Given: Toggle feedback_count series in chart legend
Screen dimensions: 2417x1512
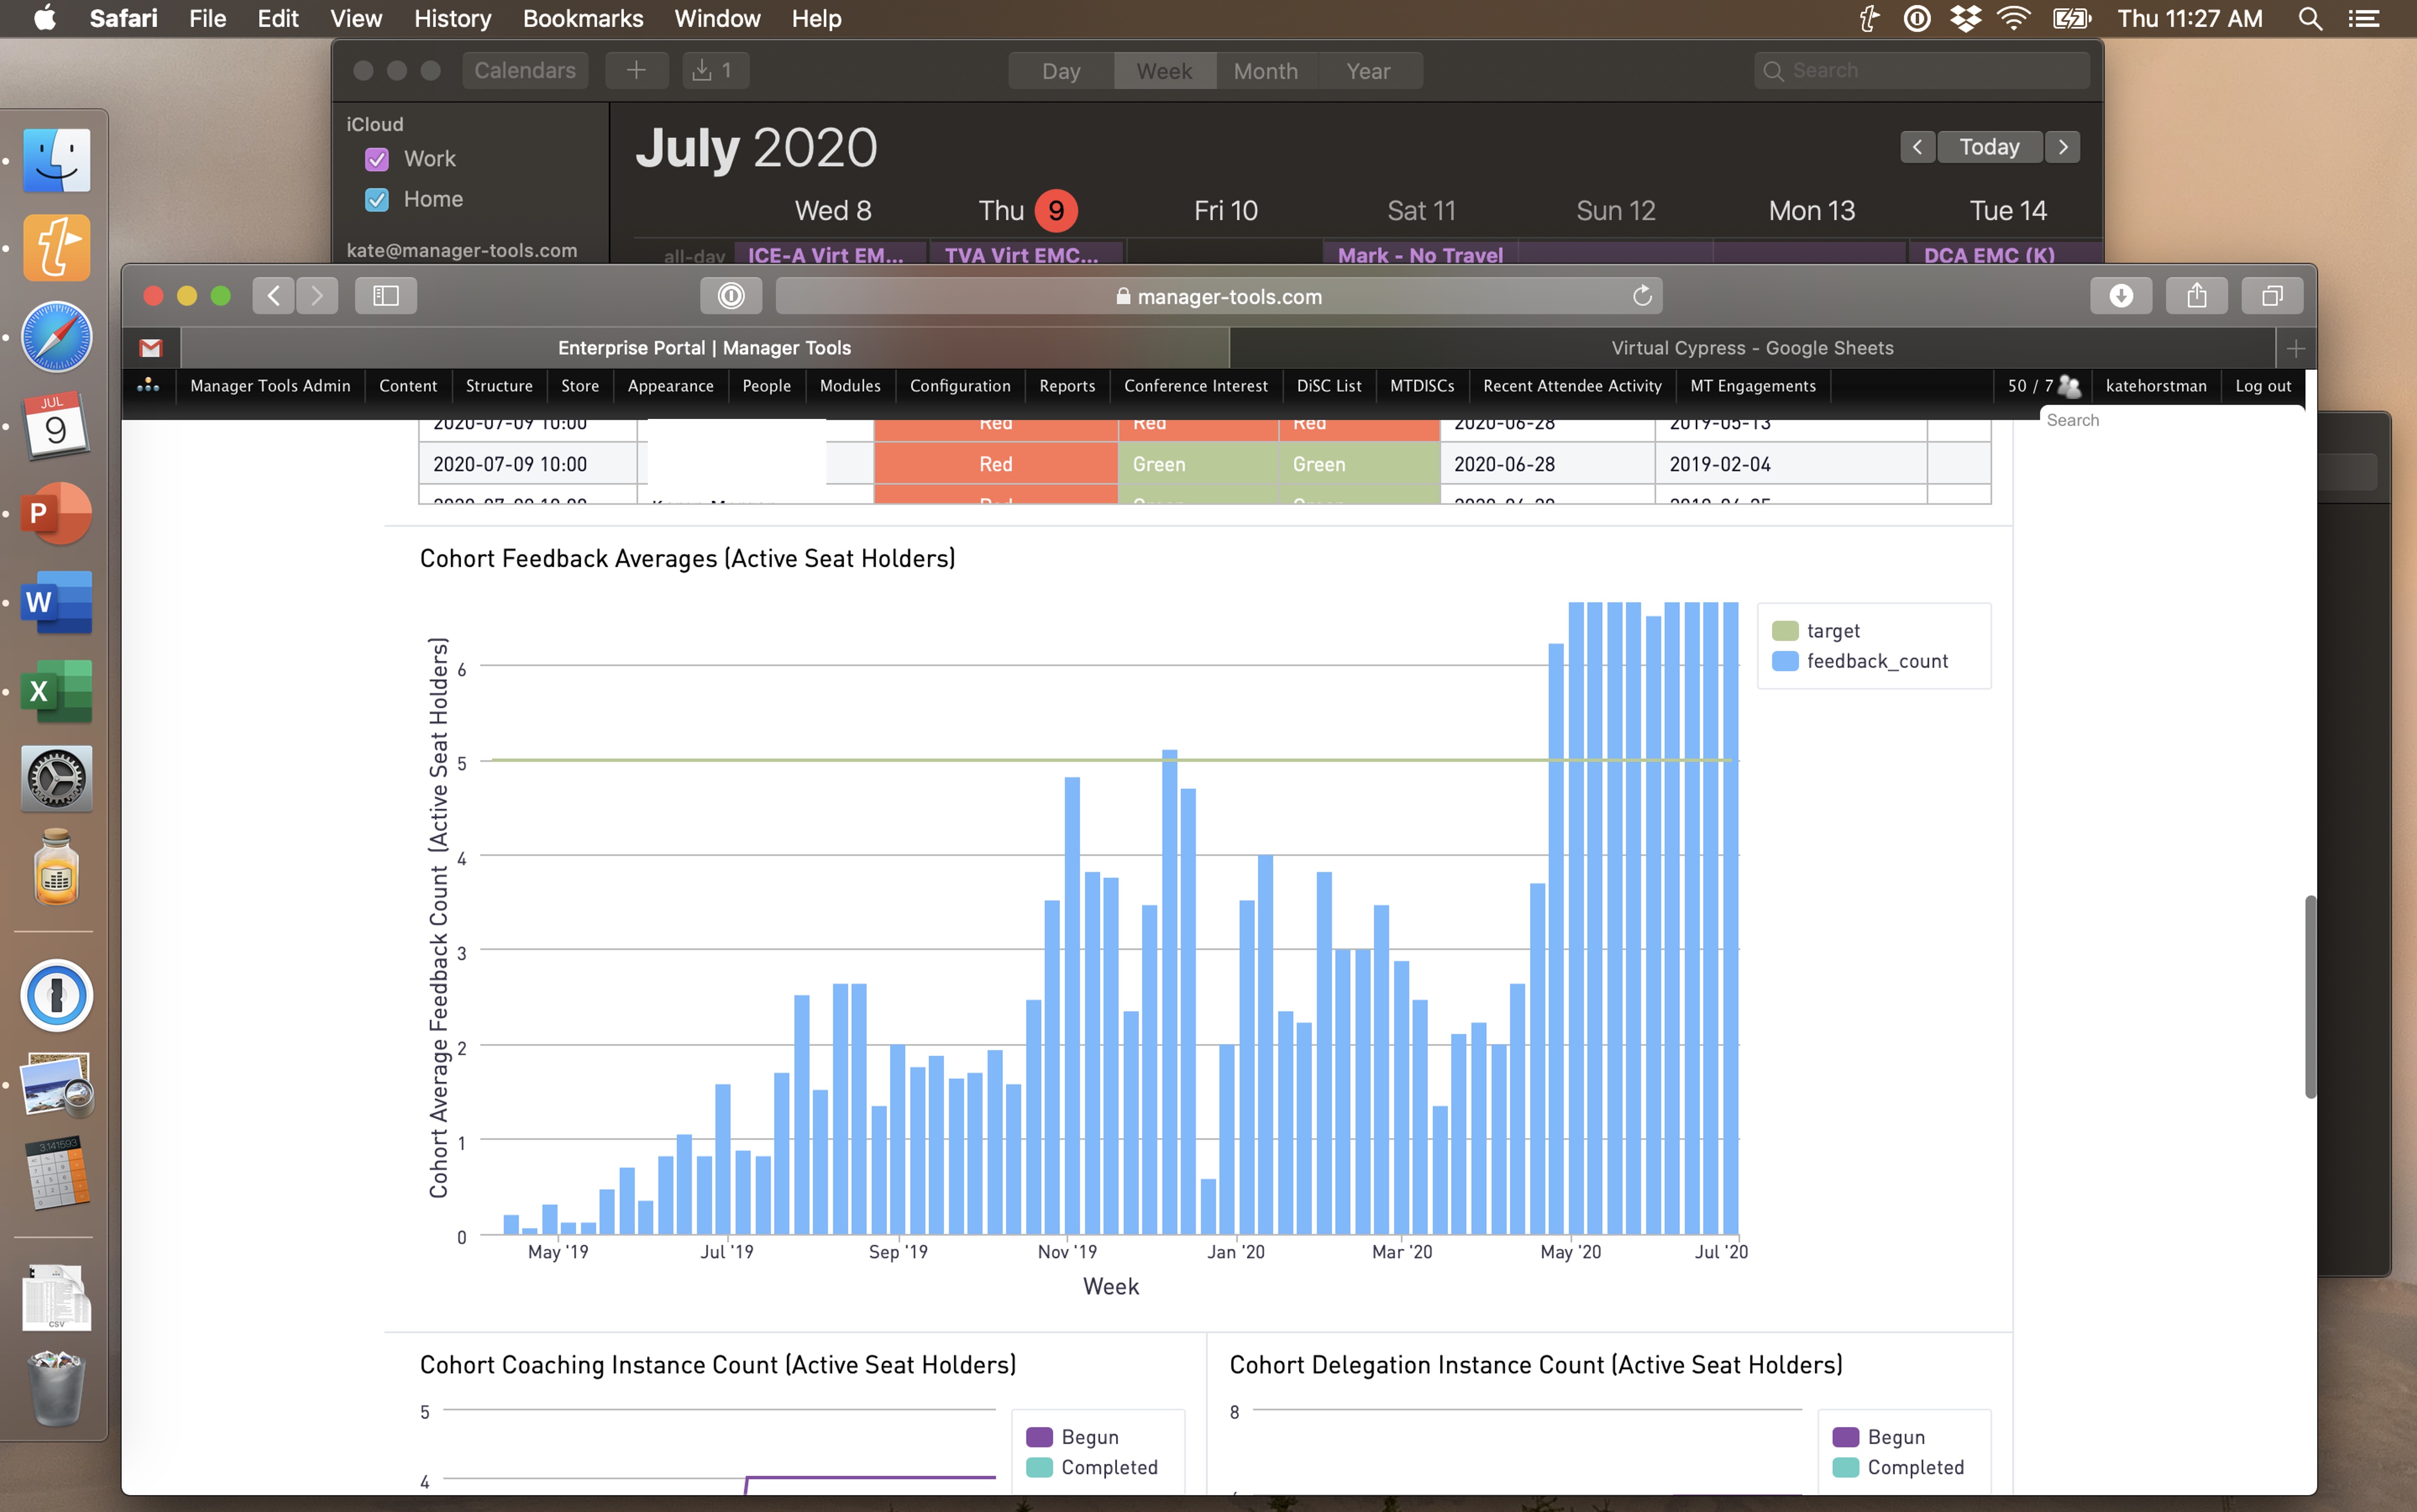Looking at the screenshot, I should (x=1876, y=661).
